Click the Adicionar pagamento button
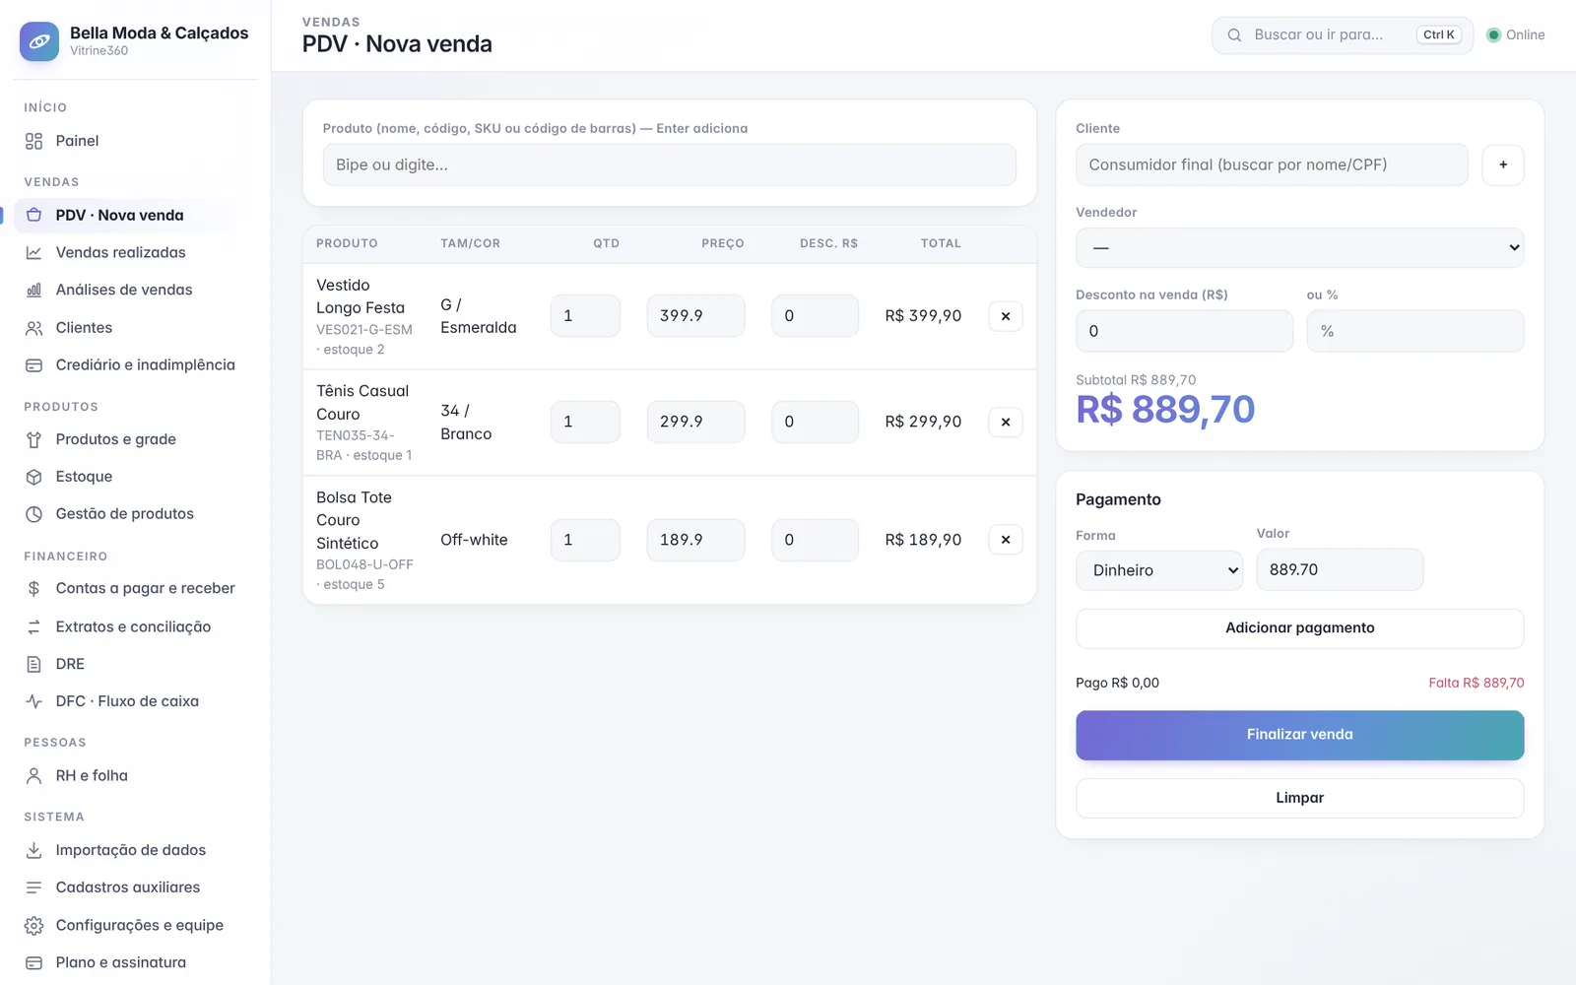 pos(1299,628)
